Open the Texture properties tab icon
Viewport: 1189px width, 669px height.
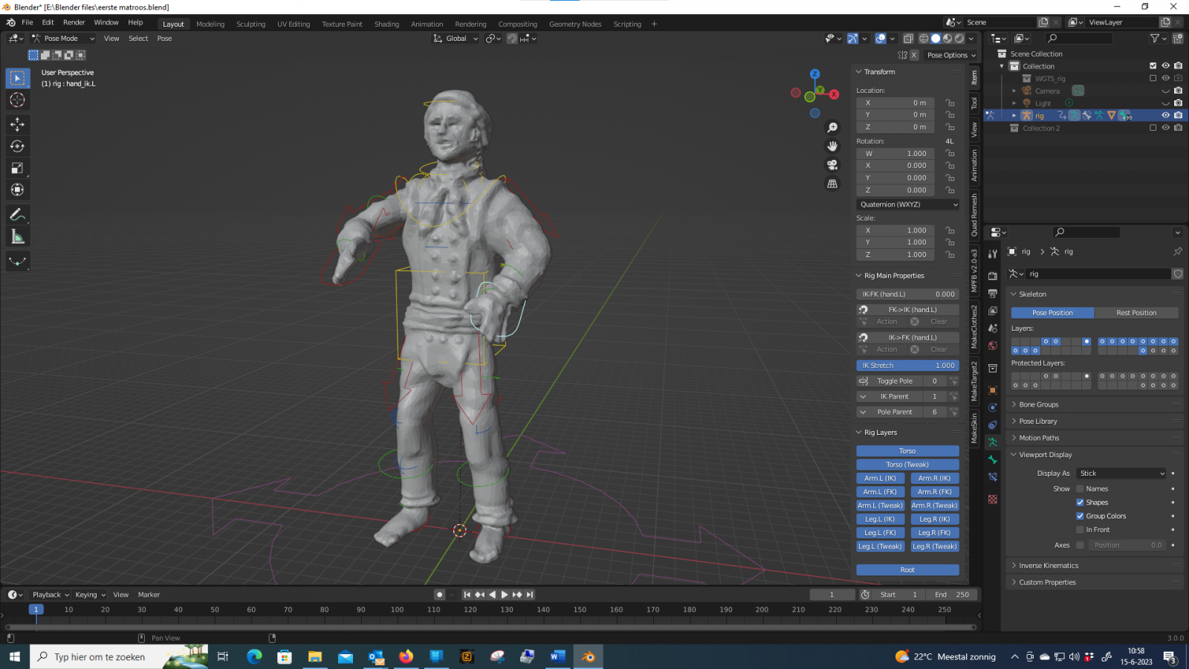click(993, 500)
